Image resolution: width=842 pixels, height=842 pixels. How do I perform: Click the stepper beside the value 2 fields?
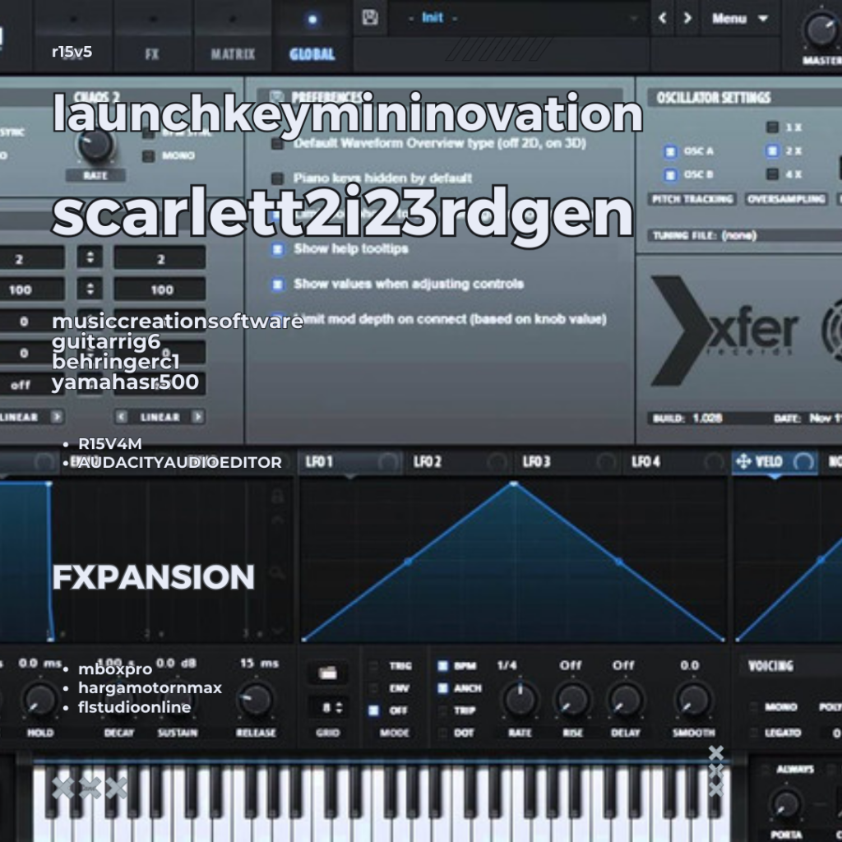tap(90, 257)
